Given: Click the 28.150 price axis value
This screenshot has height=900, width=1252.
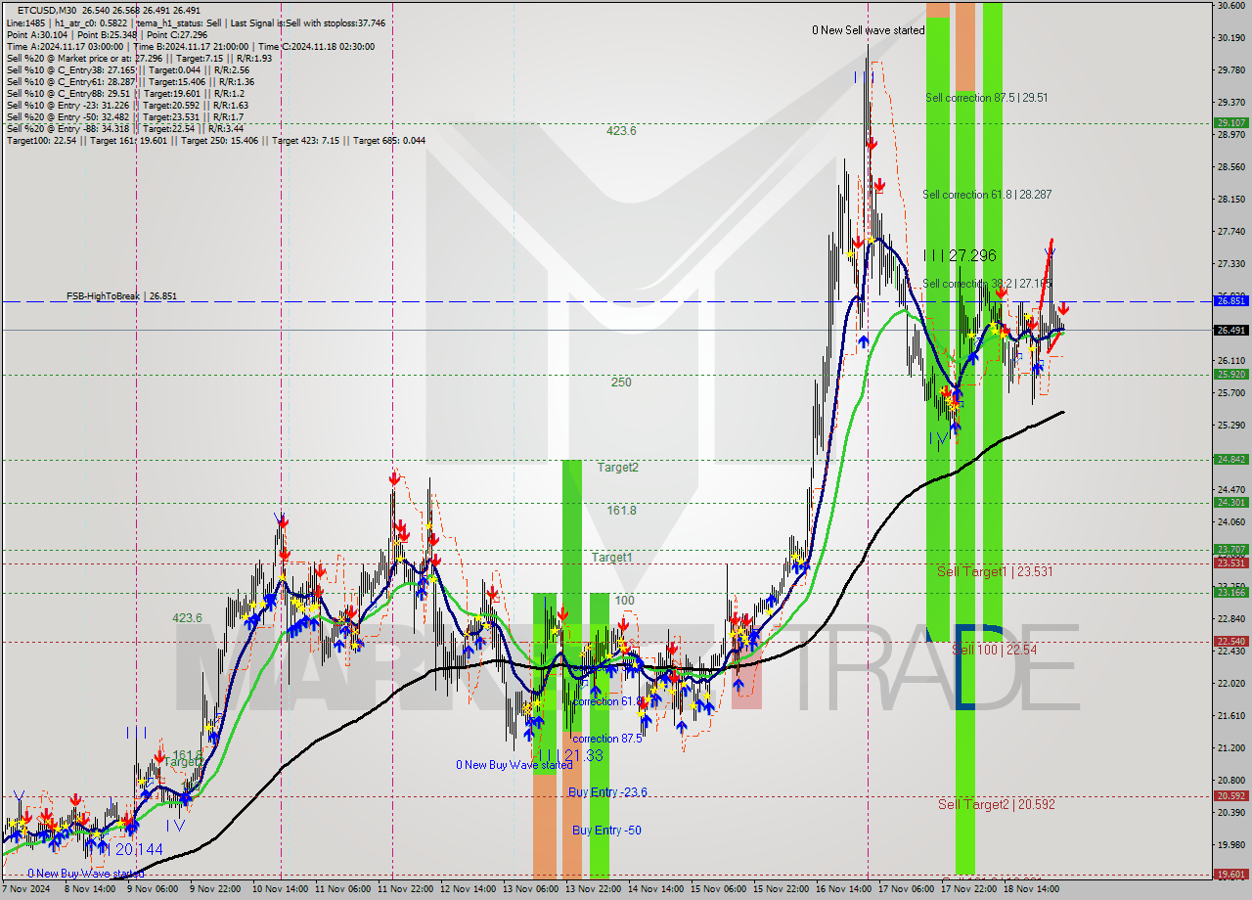Looking at the screenshot, I should (1230, 200).
